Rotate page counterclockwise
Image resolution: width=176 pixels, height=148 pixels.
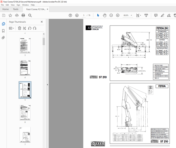coord(30,28)
